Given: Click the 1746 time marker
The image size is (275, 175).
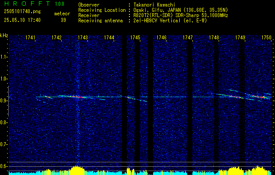Looking at the screenshot, I should tap(161, 38).
